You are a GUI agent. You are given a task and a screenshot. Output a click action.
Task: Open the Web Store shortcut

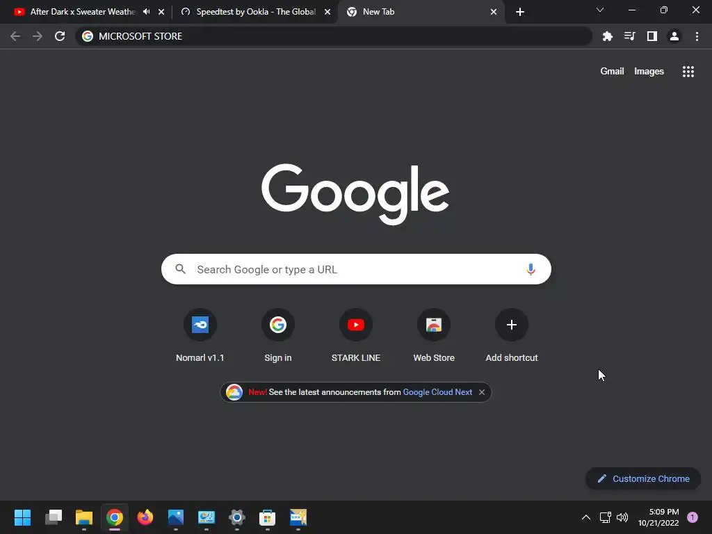click(434, 336)
